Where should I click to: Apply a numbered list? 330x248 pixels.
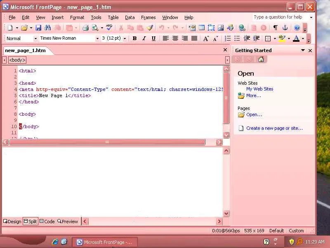(x=228, y=38)
